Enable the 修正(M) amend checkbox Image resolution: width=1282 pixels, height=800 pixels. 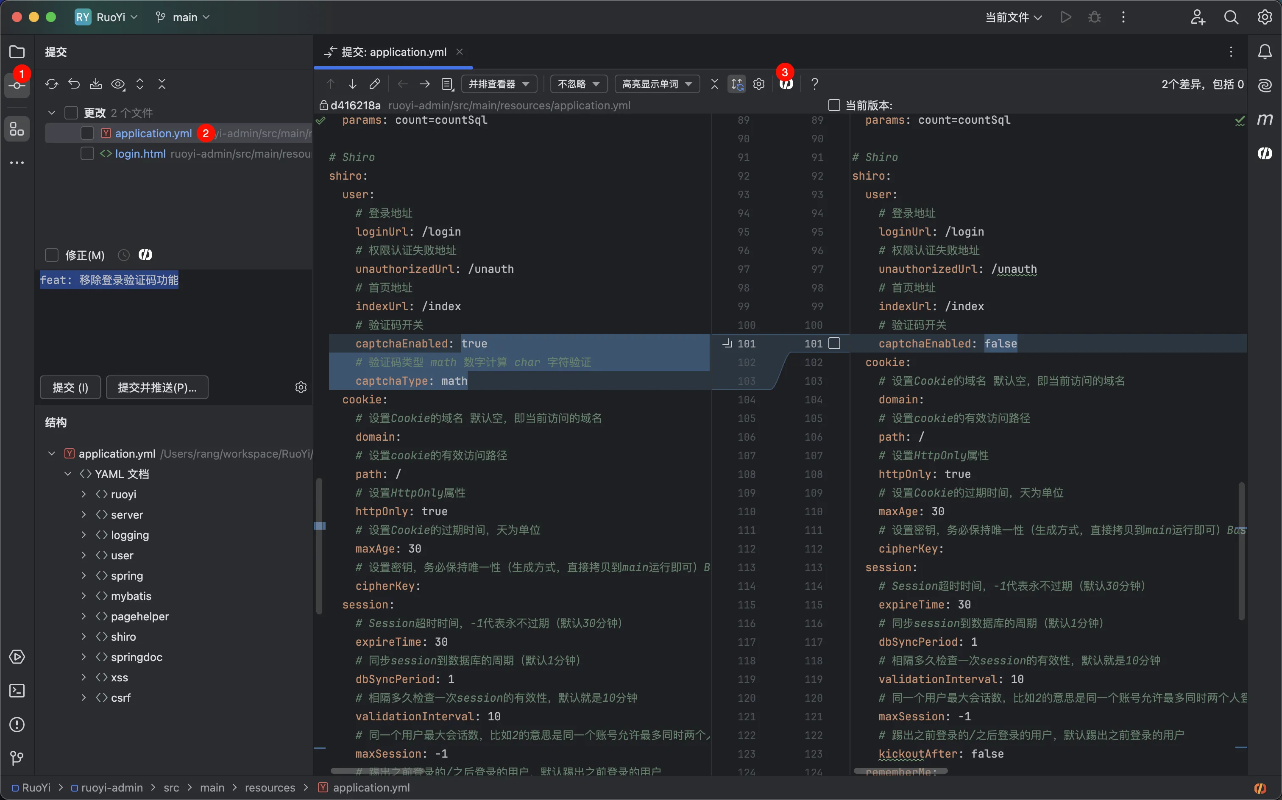pyautogui.click(x=51, y=256)
